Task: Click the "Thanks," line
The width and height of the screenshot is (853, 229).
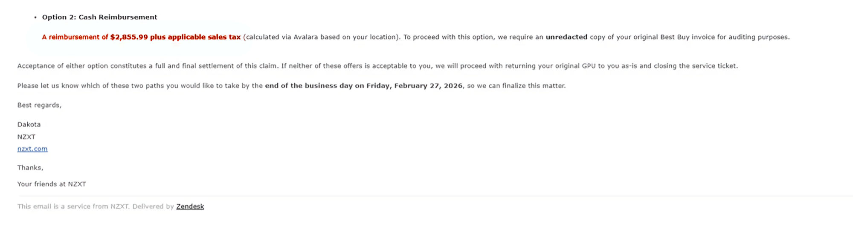Action: coord(30,168)
